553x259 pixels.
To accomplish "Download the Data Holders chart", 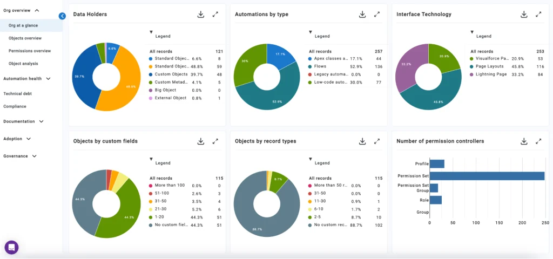I will (201, 15).
